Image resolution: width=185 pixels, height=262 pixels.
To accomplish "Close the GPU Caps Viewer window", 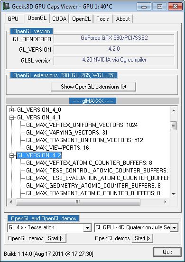I will [175, 7].
